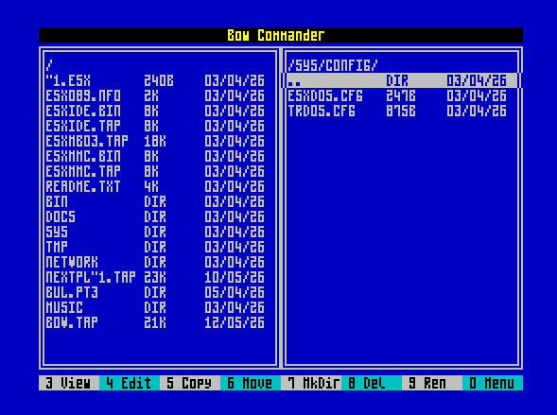Select the ESXMB03.TAP file
This screenshot has height=415, width=557.
click(x=160, y=141)
